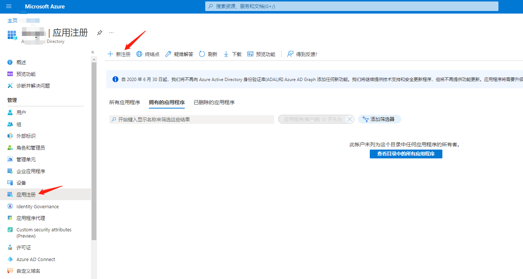Open 终结点 from the toolbar
This screenshot has height=279, width=523.
click(x=148, y=54)
